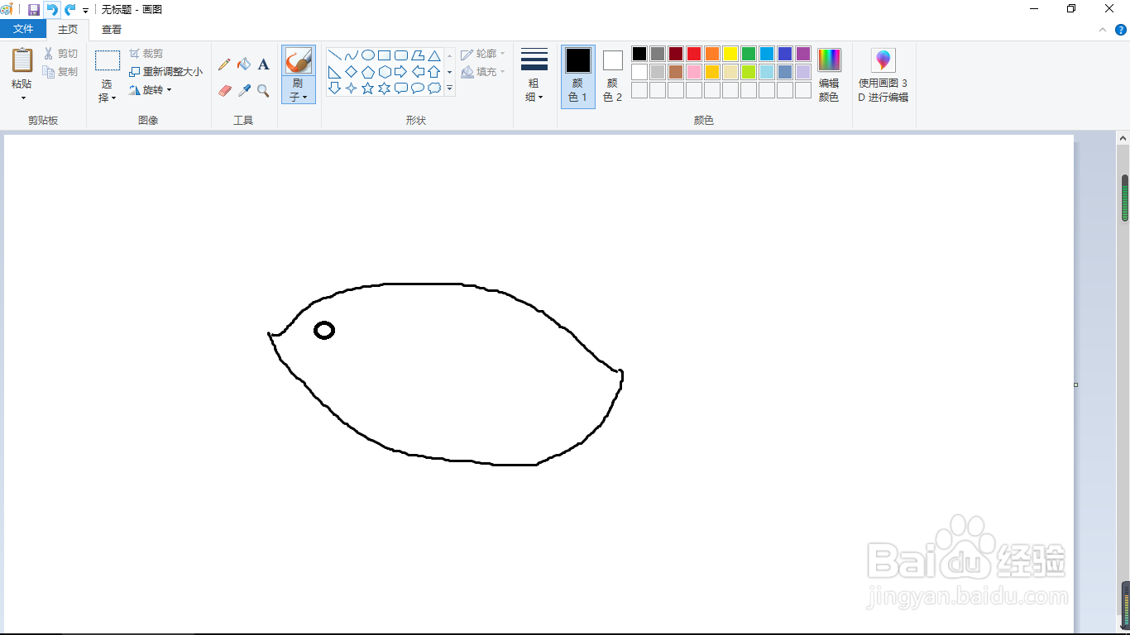Open the Select (选择) dropdown

(107, 91)
